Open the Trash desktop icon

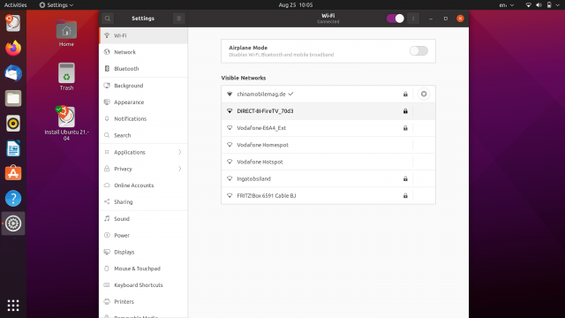pyautogui.click(x=67, y=77)
